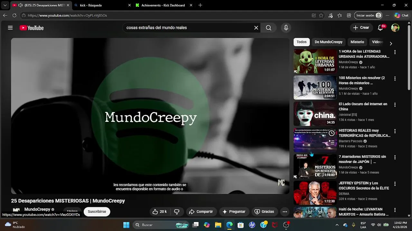Image resolution: width=412 pixels, height=231 pixels.
Task: Open more actions ellipsis under video
Action: (285, 211)
